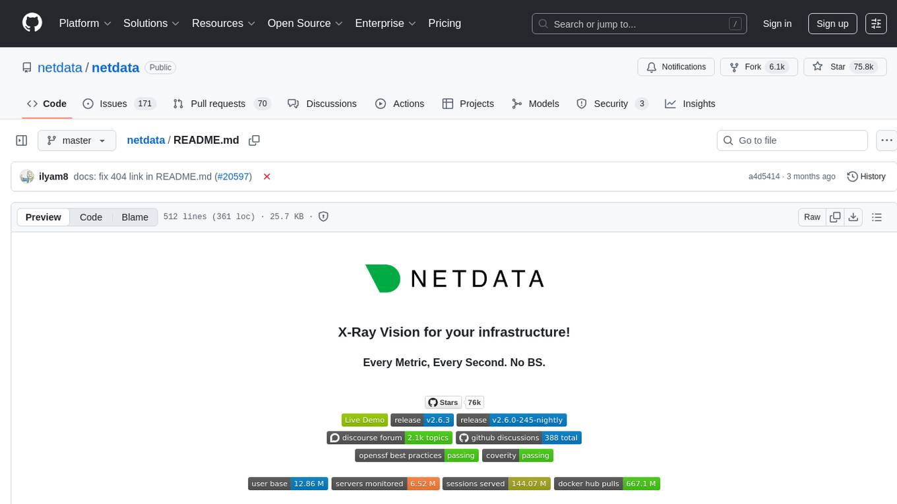Viewport: 897px width, 504px height.
Task: Click the sessions served badge
Action: tap(497, 484)
